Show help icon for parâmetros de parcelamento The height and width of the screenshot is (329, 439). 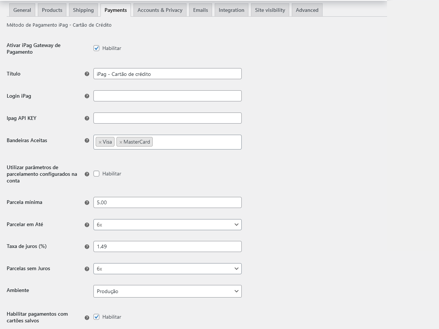click(x=87, y=174)
